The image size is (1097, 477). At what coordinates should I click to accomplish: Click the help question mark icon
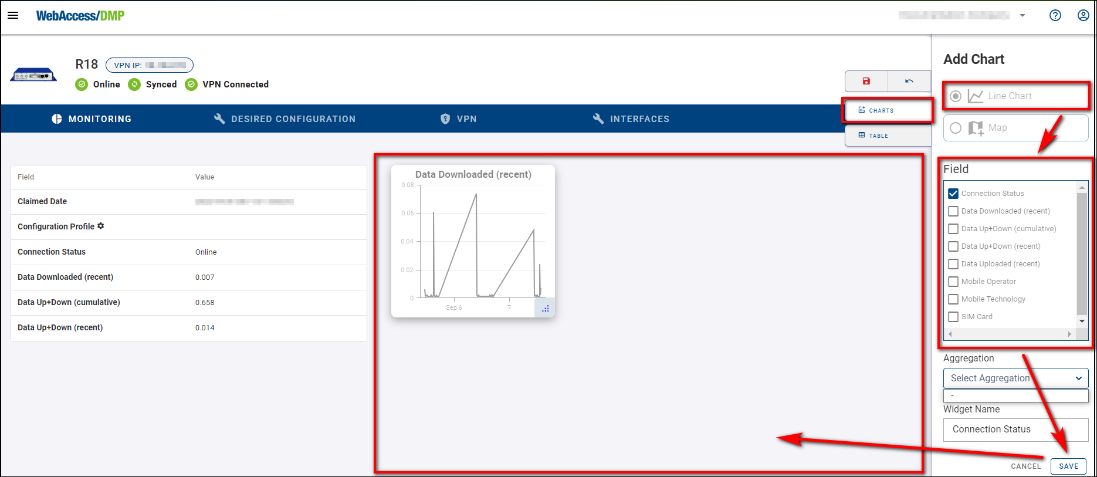pos(1055,15)
